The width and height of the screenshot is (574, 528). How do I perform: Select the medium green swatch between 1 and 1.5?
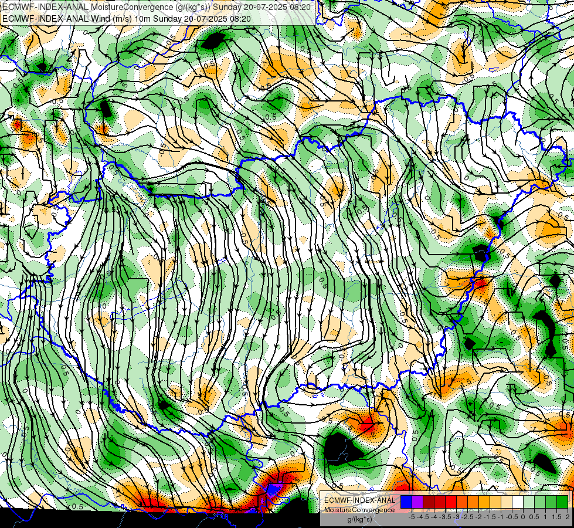551,502
